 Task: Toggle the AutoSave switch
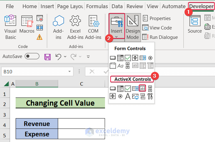click(x=32, y=56)
